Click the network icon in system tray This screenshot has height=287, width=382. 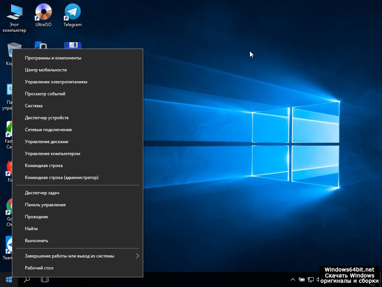[310, 279]
